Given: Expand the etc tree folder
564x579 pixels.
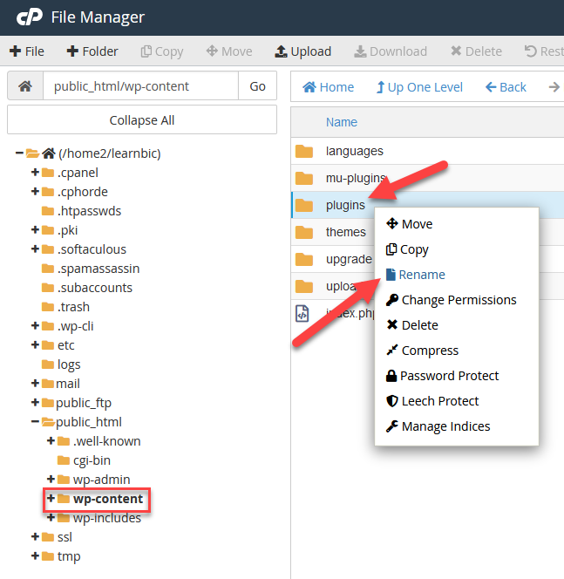Looking at the screenshot, I should click(x=36, y=345).
